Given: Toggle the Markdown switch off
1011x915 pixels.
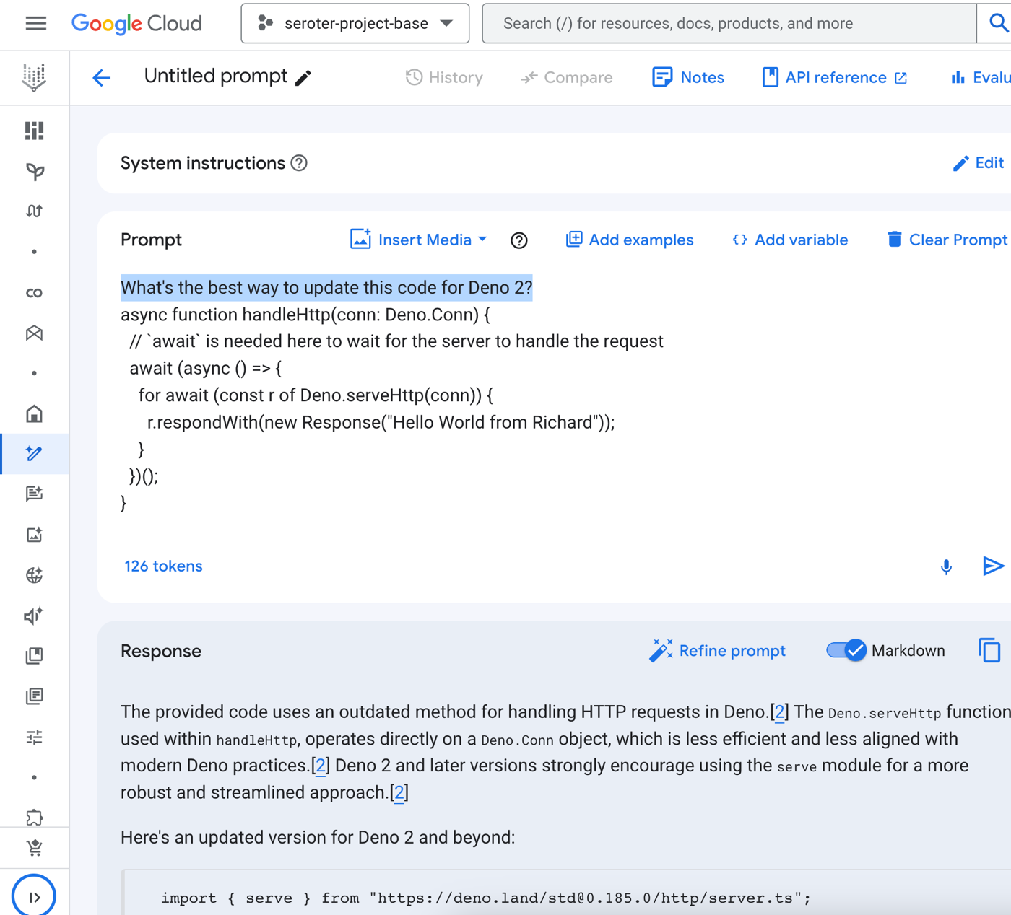Looking at the screenshot, I should 846,651.
